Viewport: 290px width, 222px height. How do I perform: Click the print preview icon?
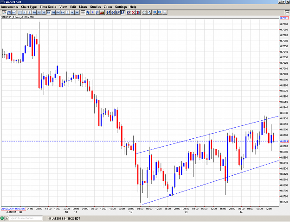point(149,12)
